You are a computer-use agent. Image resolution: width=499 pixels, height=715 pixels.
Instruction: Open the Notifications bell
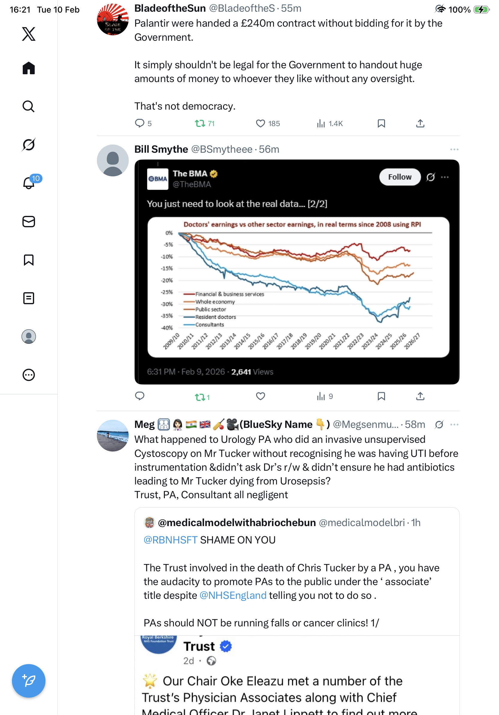(29, 183)
